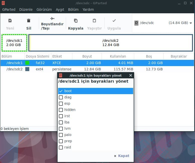Maximize the GParted window
The image size is (195, 163).
coord(185,3)
